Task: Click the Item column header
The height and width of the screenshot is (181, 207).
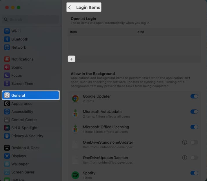Action: tap(73, 32)
